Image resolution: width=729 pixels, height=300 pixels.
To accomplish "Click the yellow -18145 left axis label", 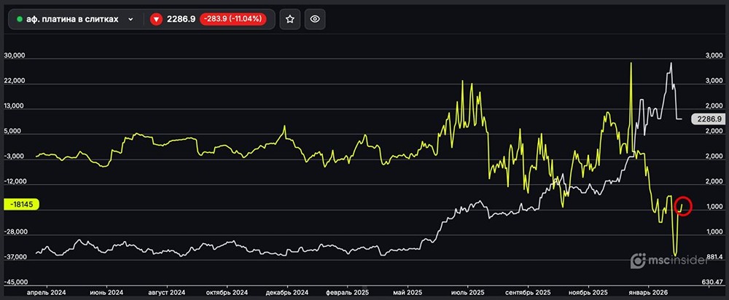I will coord(23,205).
